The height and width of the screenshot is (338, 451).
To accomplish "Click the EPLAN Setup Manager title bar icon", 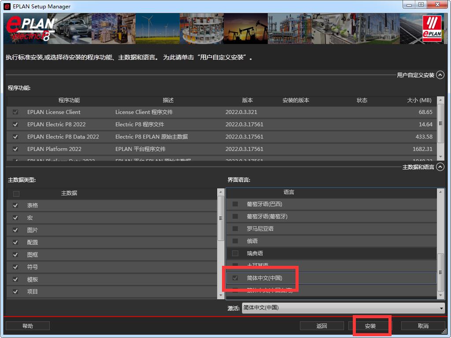I will [7, 7].
